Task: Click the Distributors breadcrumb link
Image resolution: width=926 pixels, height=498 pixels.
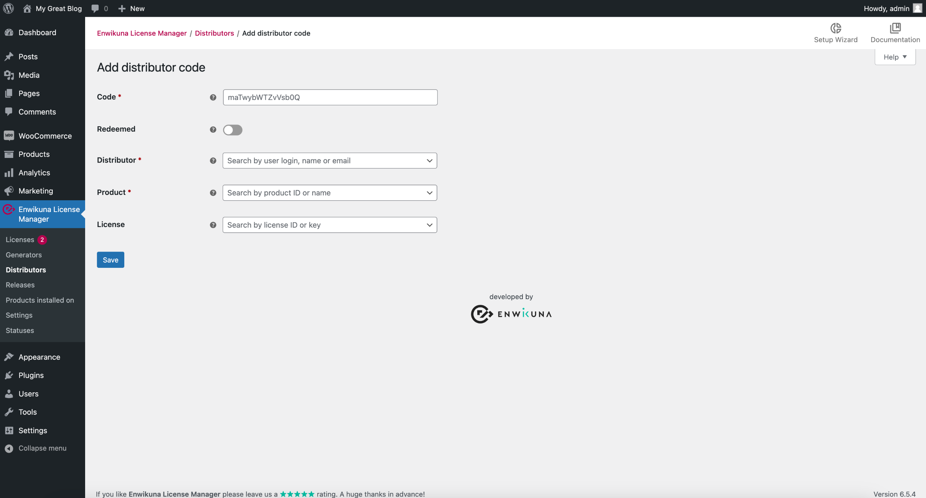Action: pyautogui.click(x=214, y=33)
